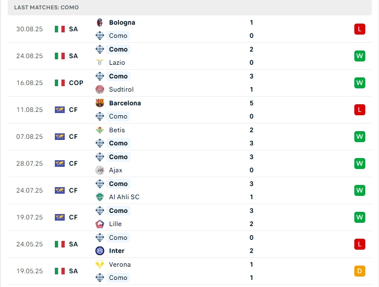
Task: Click the Lille team crest
Action: [99, 224]
